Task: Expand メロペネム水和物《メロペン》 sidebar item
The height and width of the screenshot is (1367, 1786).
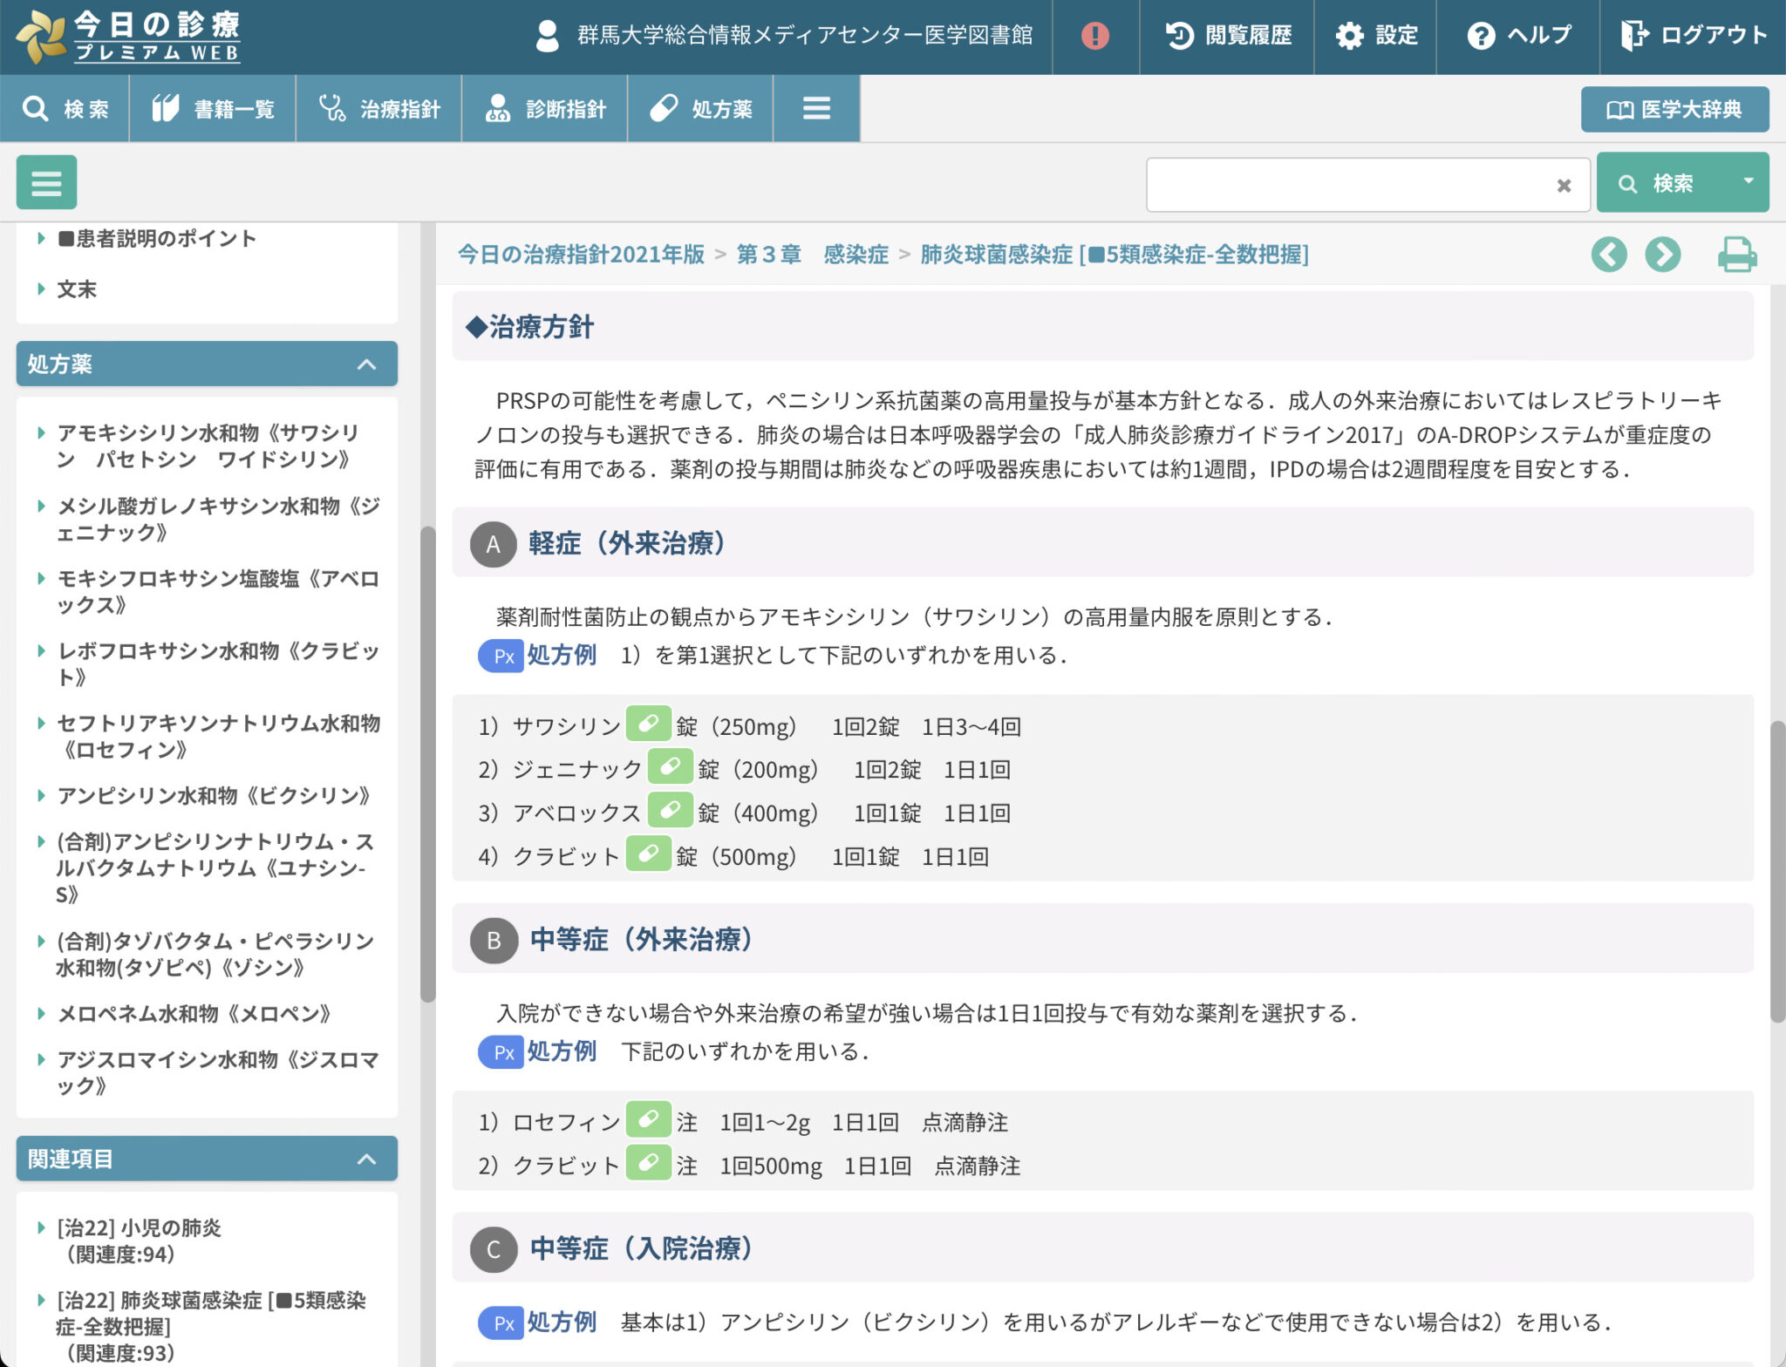Action: point(194,1014)
